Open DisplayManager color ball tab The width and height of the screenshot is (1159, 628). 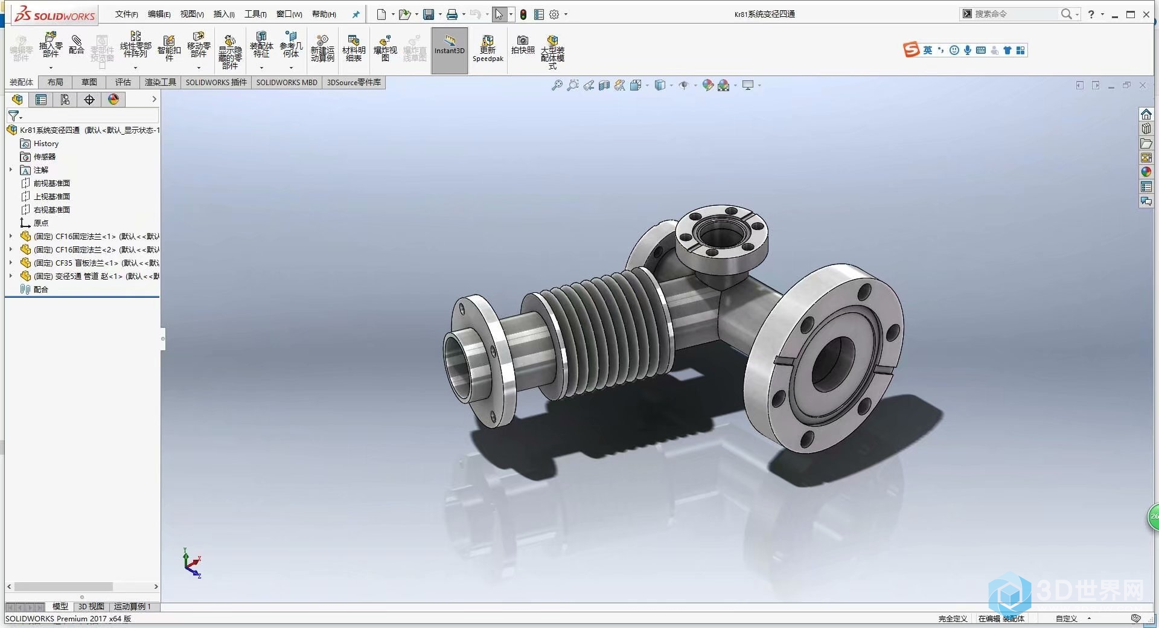(113, 100)
